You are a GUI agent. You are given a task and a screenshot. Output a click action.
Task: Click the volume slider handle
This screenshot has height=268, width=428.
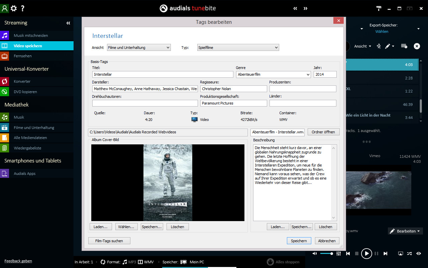332,254
